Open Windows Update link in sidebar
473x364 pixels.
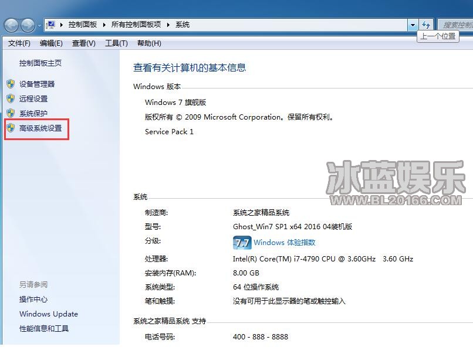pyautogui.click(x=49, y=314)
